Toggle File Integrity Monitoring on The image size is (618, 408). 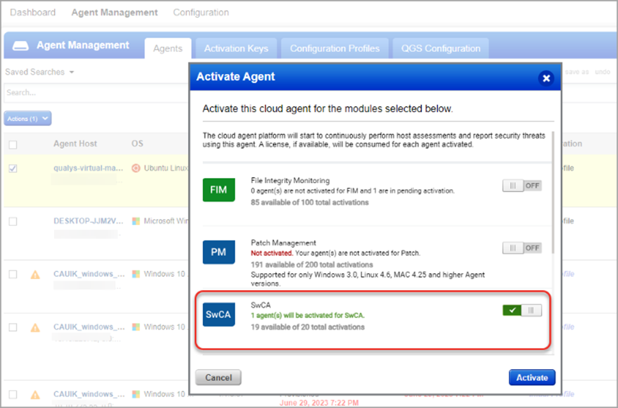[x=522, y=186]
